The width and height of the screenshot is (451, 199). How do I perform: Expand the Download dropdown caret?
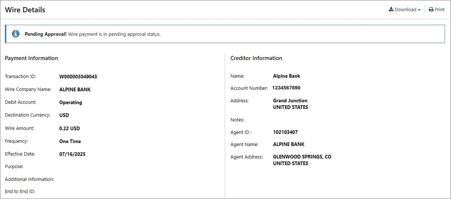(x=419, y=10)
